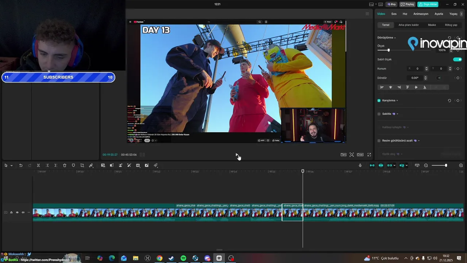The image size is (467, 263).
Task: Open preview-split dropdown arrow in timeline toolbar
Action: click(x=406, y=165)
